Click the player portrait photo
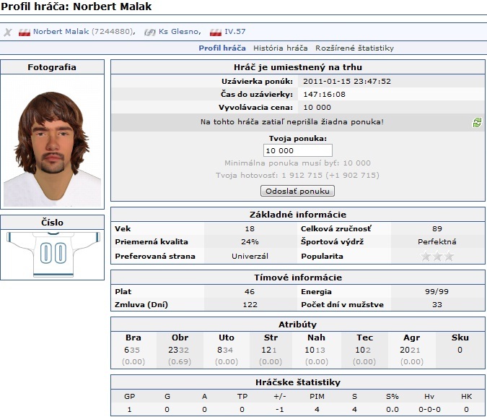The height and width of the screenshot is (417, 487). (52, 149)
